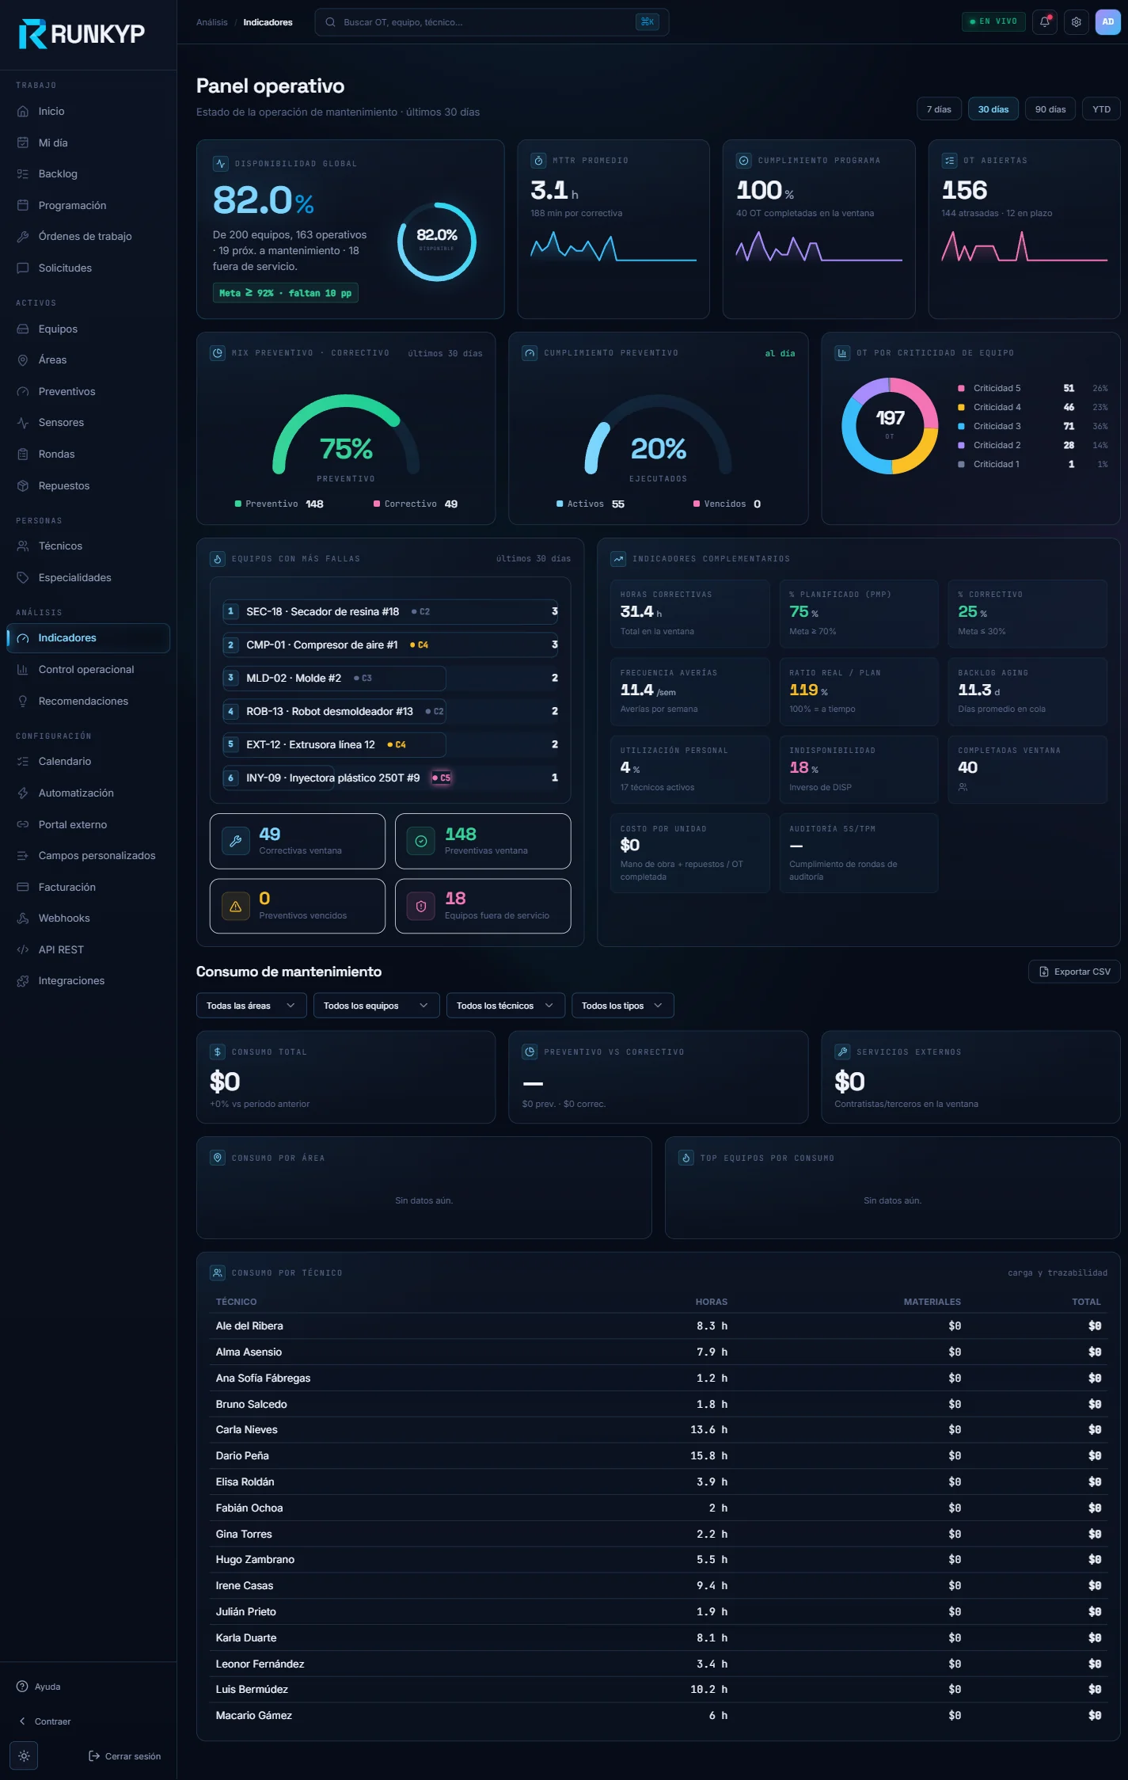Viewport: 1128px width, 1780px height.
Task: Click the Equipos con más fallas flame icon
Action: pyautogui.click(x=218, y=559)
